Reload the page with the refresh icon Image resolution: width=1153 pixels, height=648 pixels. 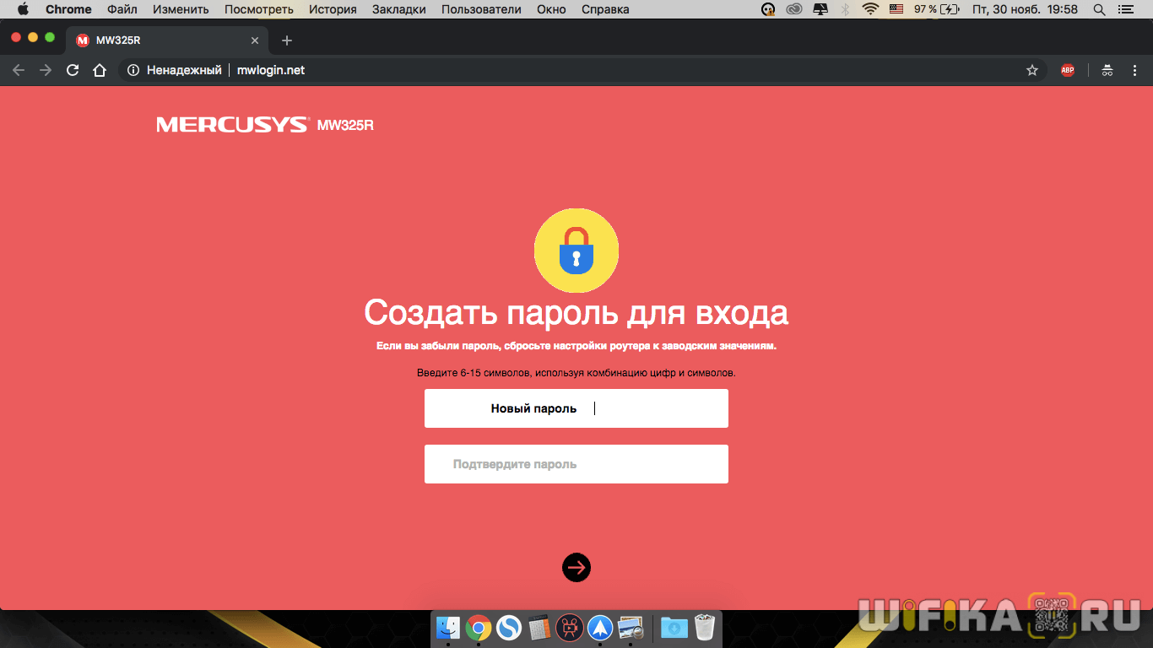point(73,71)
